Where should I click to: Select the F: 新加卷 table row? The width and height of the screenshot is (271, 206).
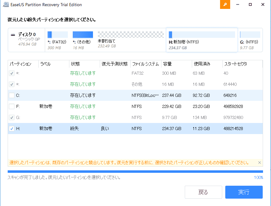[135, 107]
